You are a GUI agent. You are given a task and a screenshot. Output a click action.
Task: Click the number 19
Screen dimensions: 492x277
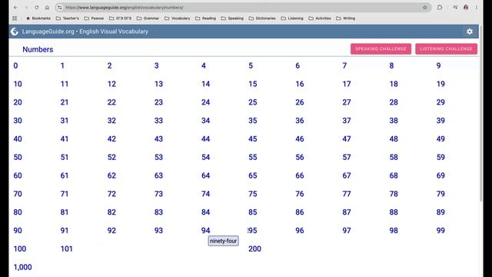tap(440, 84)
